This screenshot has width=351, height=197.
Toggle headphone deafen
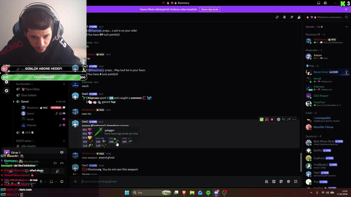coord(51,181)
